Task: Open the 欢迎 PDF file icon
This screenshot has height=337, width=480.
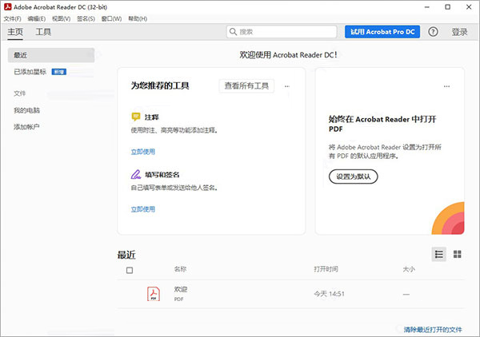Action: tap(154, 294)
